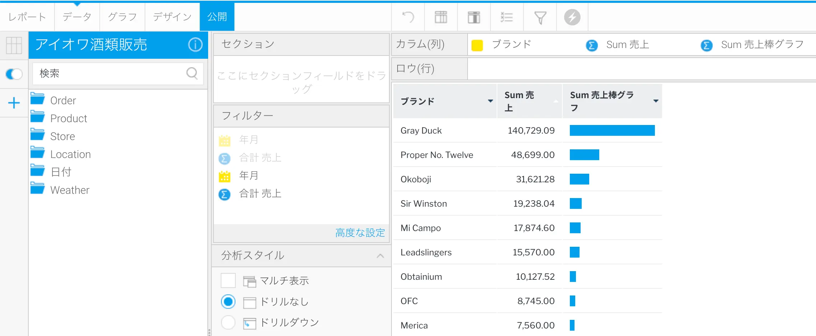This screenshot has width=816, height=336.
Task: Enable the マルチ表示 checkbox
Action: 228,280
